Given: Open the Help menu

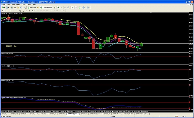Looking at the screenshot, I should (34, 5).
